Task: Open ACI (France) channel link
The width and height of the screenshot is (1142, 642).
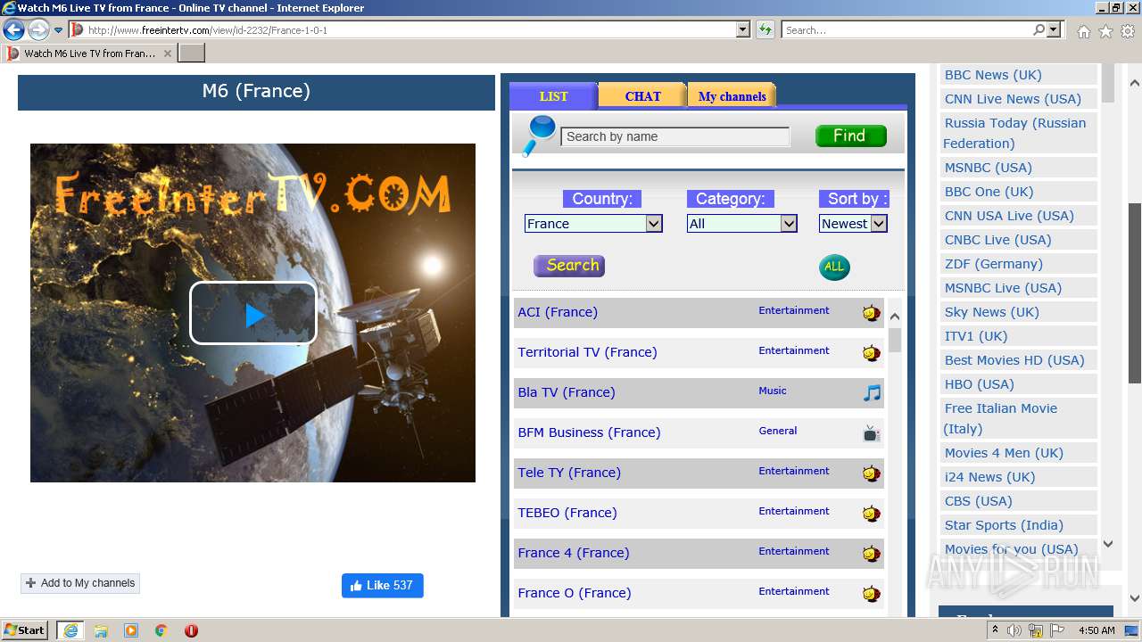Action: [x=558, y=312]
